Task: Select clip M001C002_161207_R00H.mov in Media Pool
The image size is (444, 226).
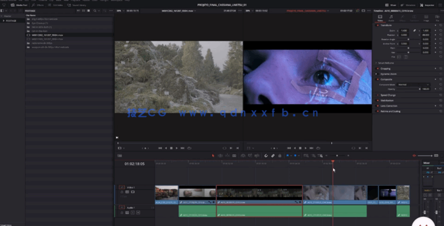Action: [70, 35]
